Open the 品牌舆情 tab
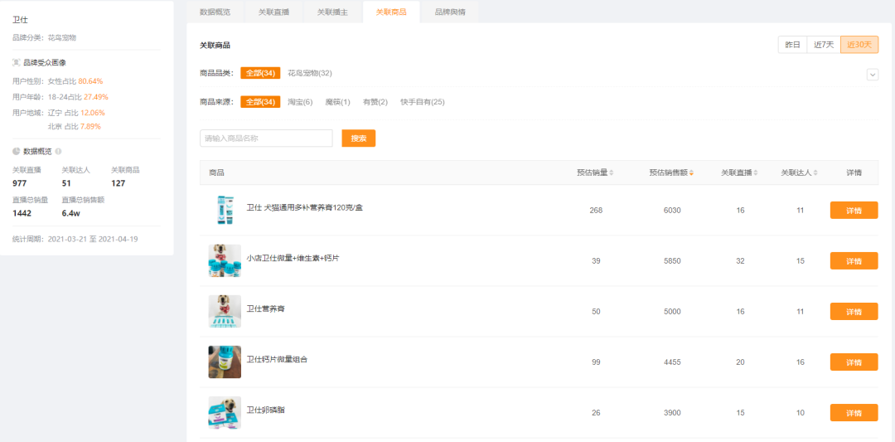Image resolution: width=895 pixels, height=442 pixels. (450, 12)
